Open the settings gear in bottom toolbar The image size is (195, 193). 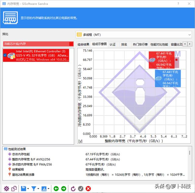tap(6, 189)
